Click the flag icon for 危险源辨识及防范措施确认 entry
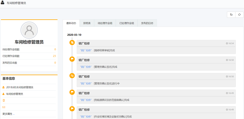Screen dimensions: 244x119 [72, 92]
